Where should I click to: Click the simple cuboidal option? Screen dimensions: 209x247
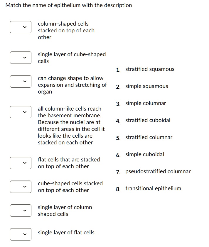point(145,154)
